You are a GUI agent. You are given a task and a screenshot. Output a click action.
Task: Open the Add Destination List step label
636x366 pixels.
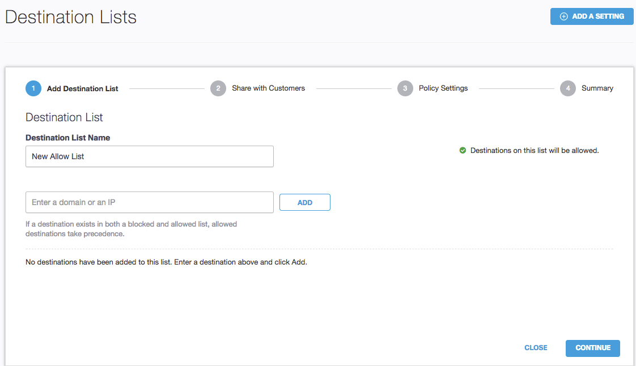(x=82, y=88)
